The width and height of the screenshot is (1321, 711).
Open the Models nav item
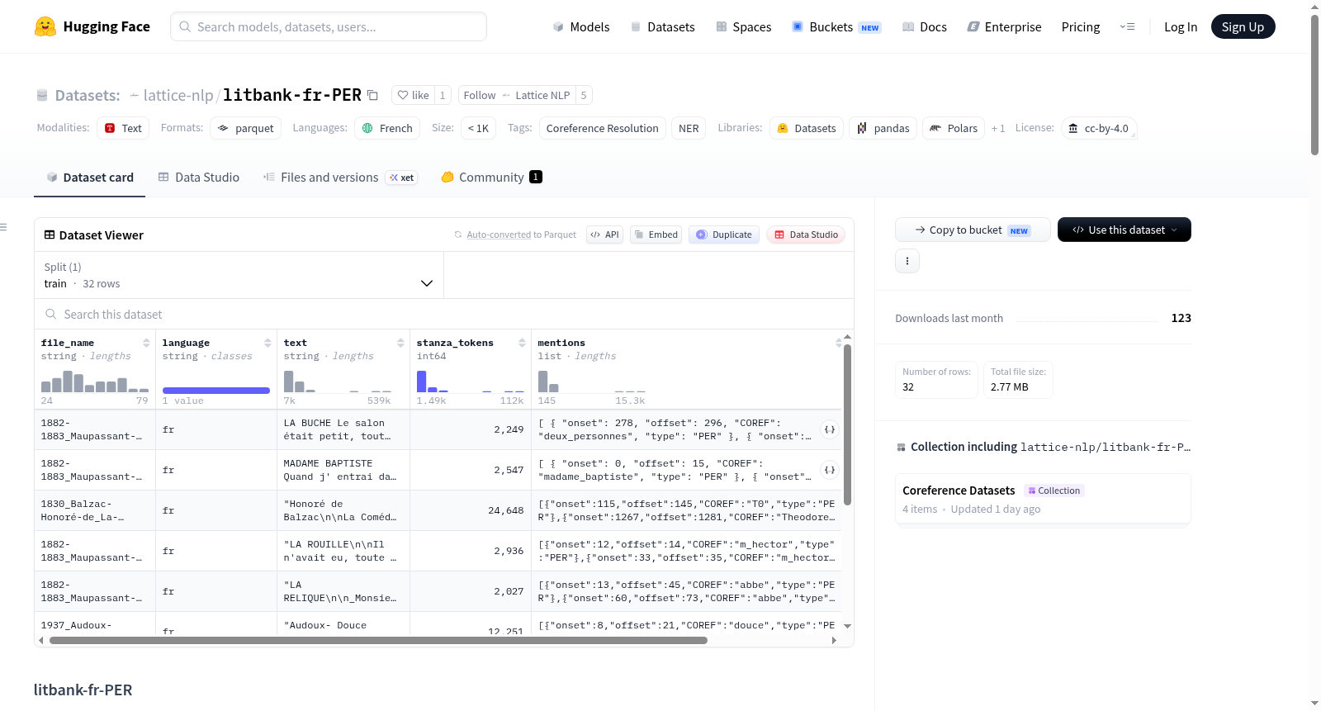(x=581, y=26)
